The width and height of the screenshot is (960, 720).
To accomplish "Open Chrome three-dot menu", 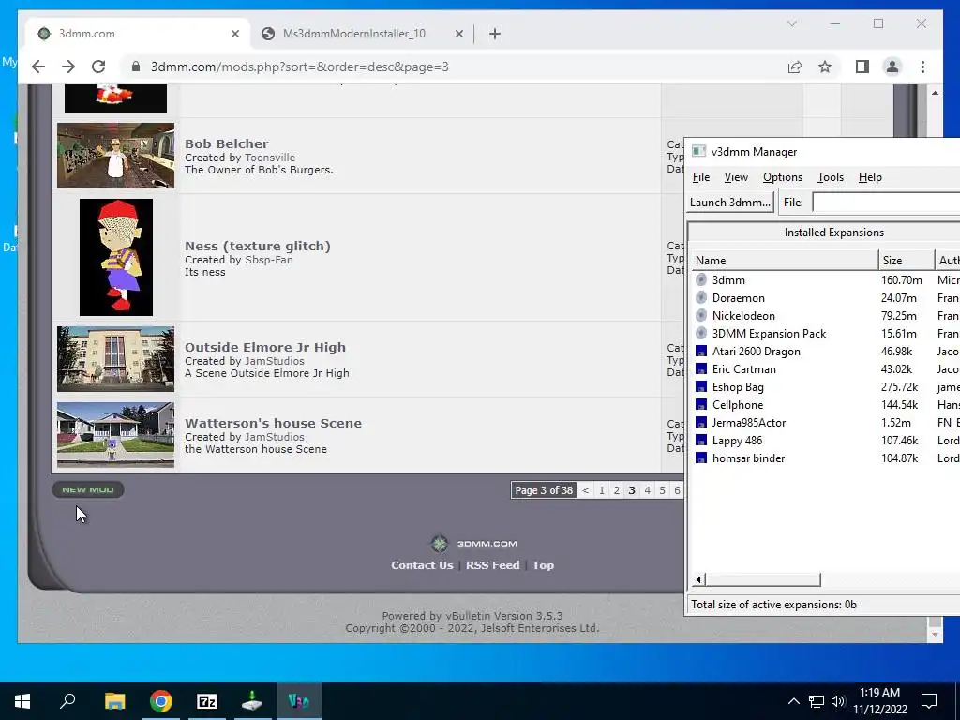I will pyautogui.click(x=922, y=67).
